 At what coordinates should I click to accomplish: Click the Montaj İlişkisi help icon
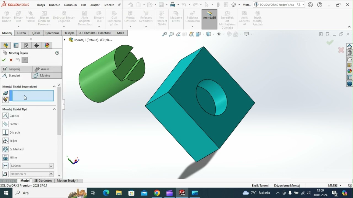click(57, 53)
